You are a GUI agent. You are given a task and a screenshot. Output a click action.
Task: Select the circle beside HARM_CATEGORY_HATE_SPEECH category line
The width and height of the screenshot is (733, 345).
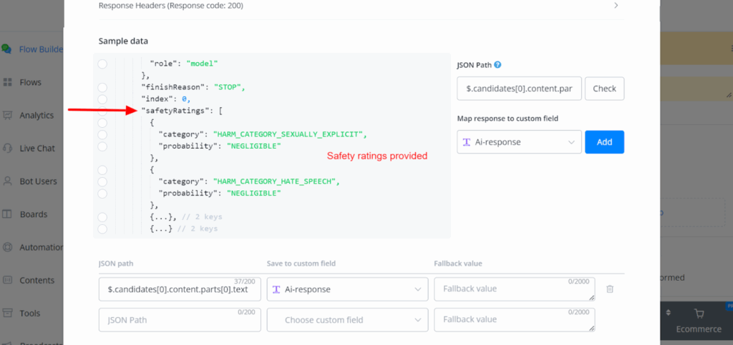tap(102, 181)
